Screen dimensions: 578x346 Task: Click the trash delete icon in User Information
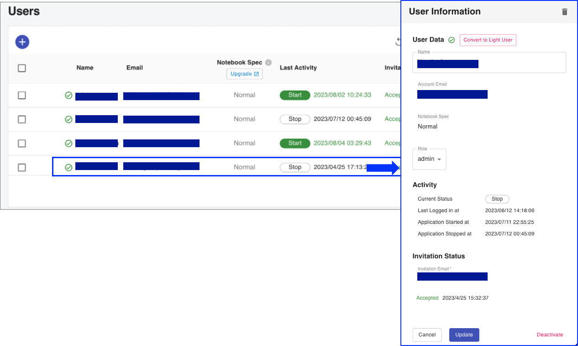[x=565, y=12]
